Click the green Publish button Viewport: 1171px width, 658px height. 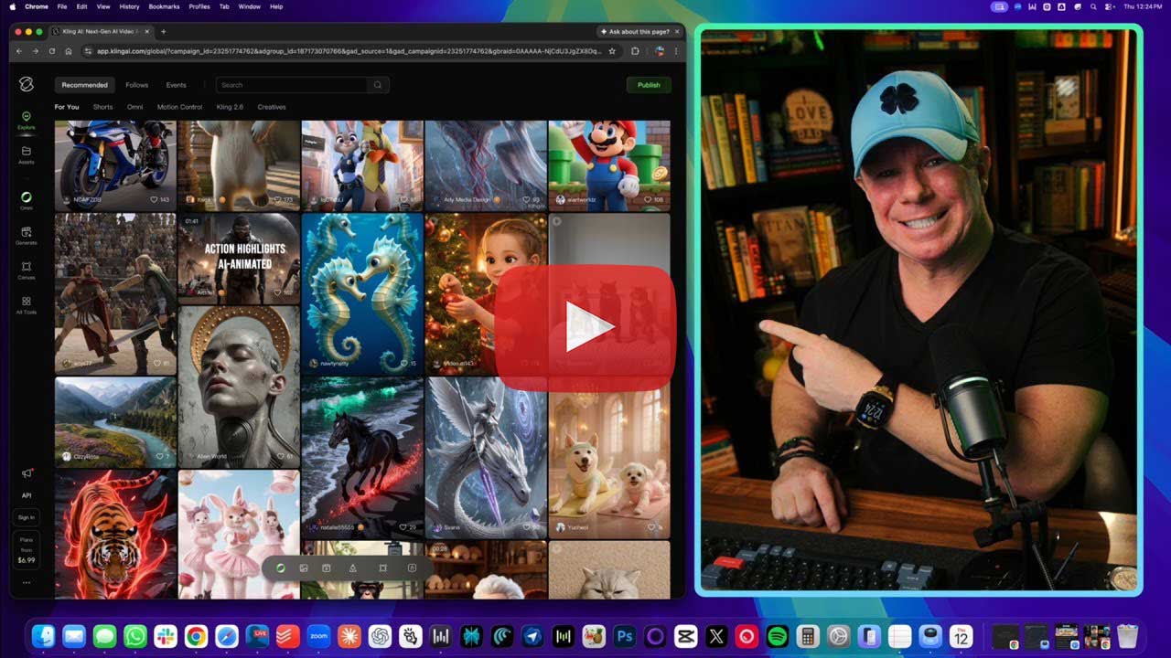tap(649, 85)
